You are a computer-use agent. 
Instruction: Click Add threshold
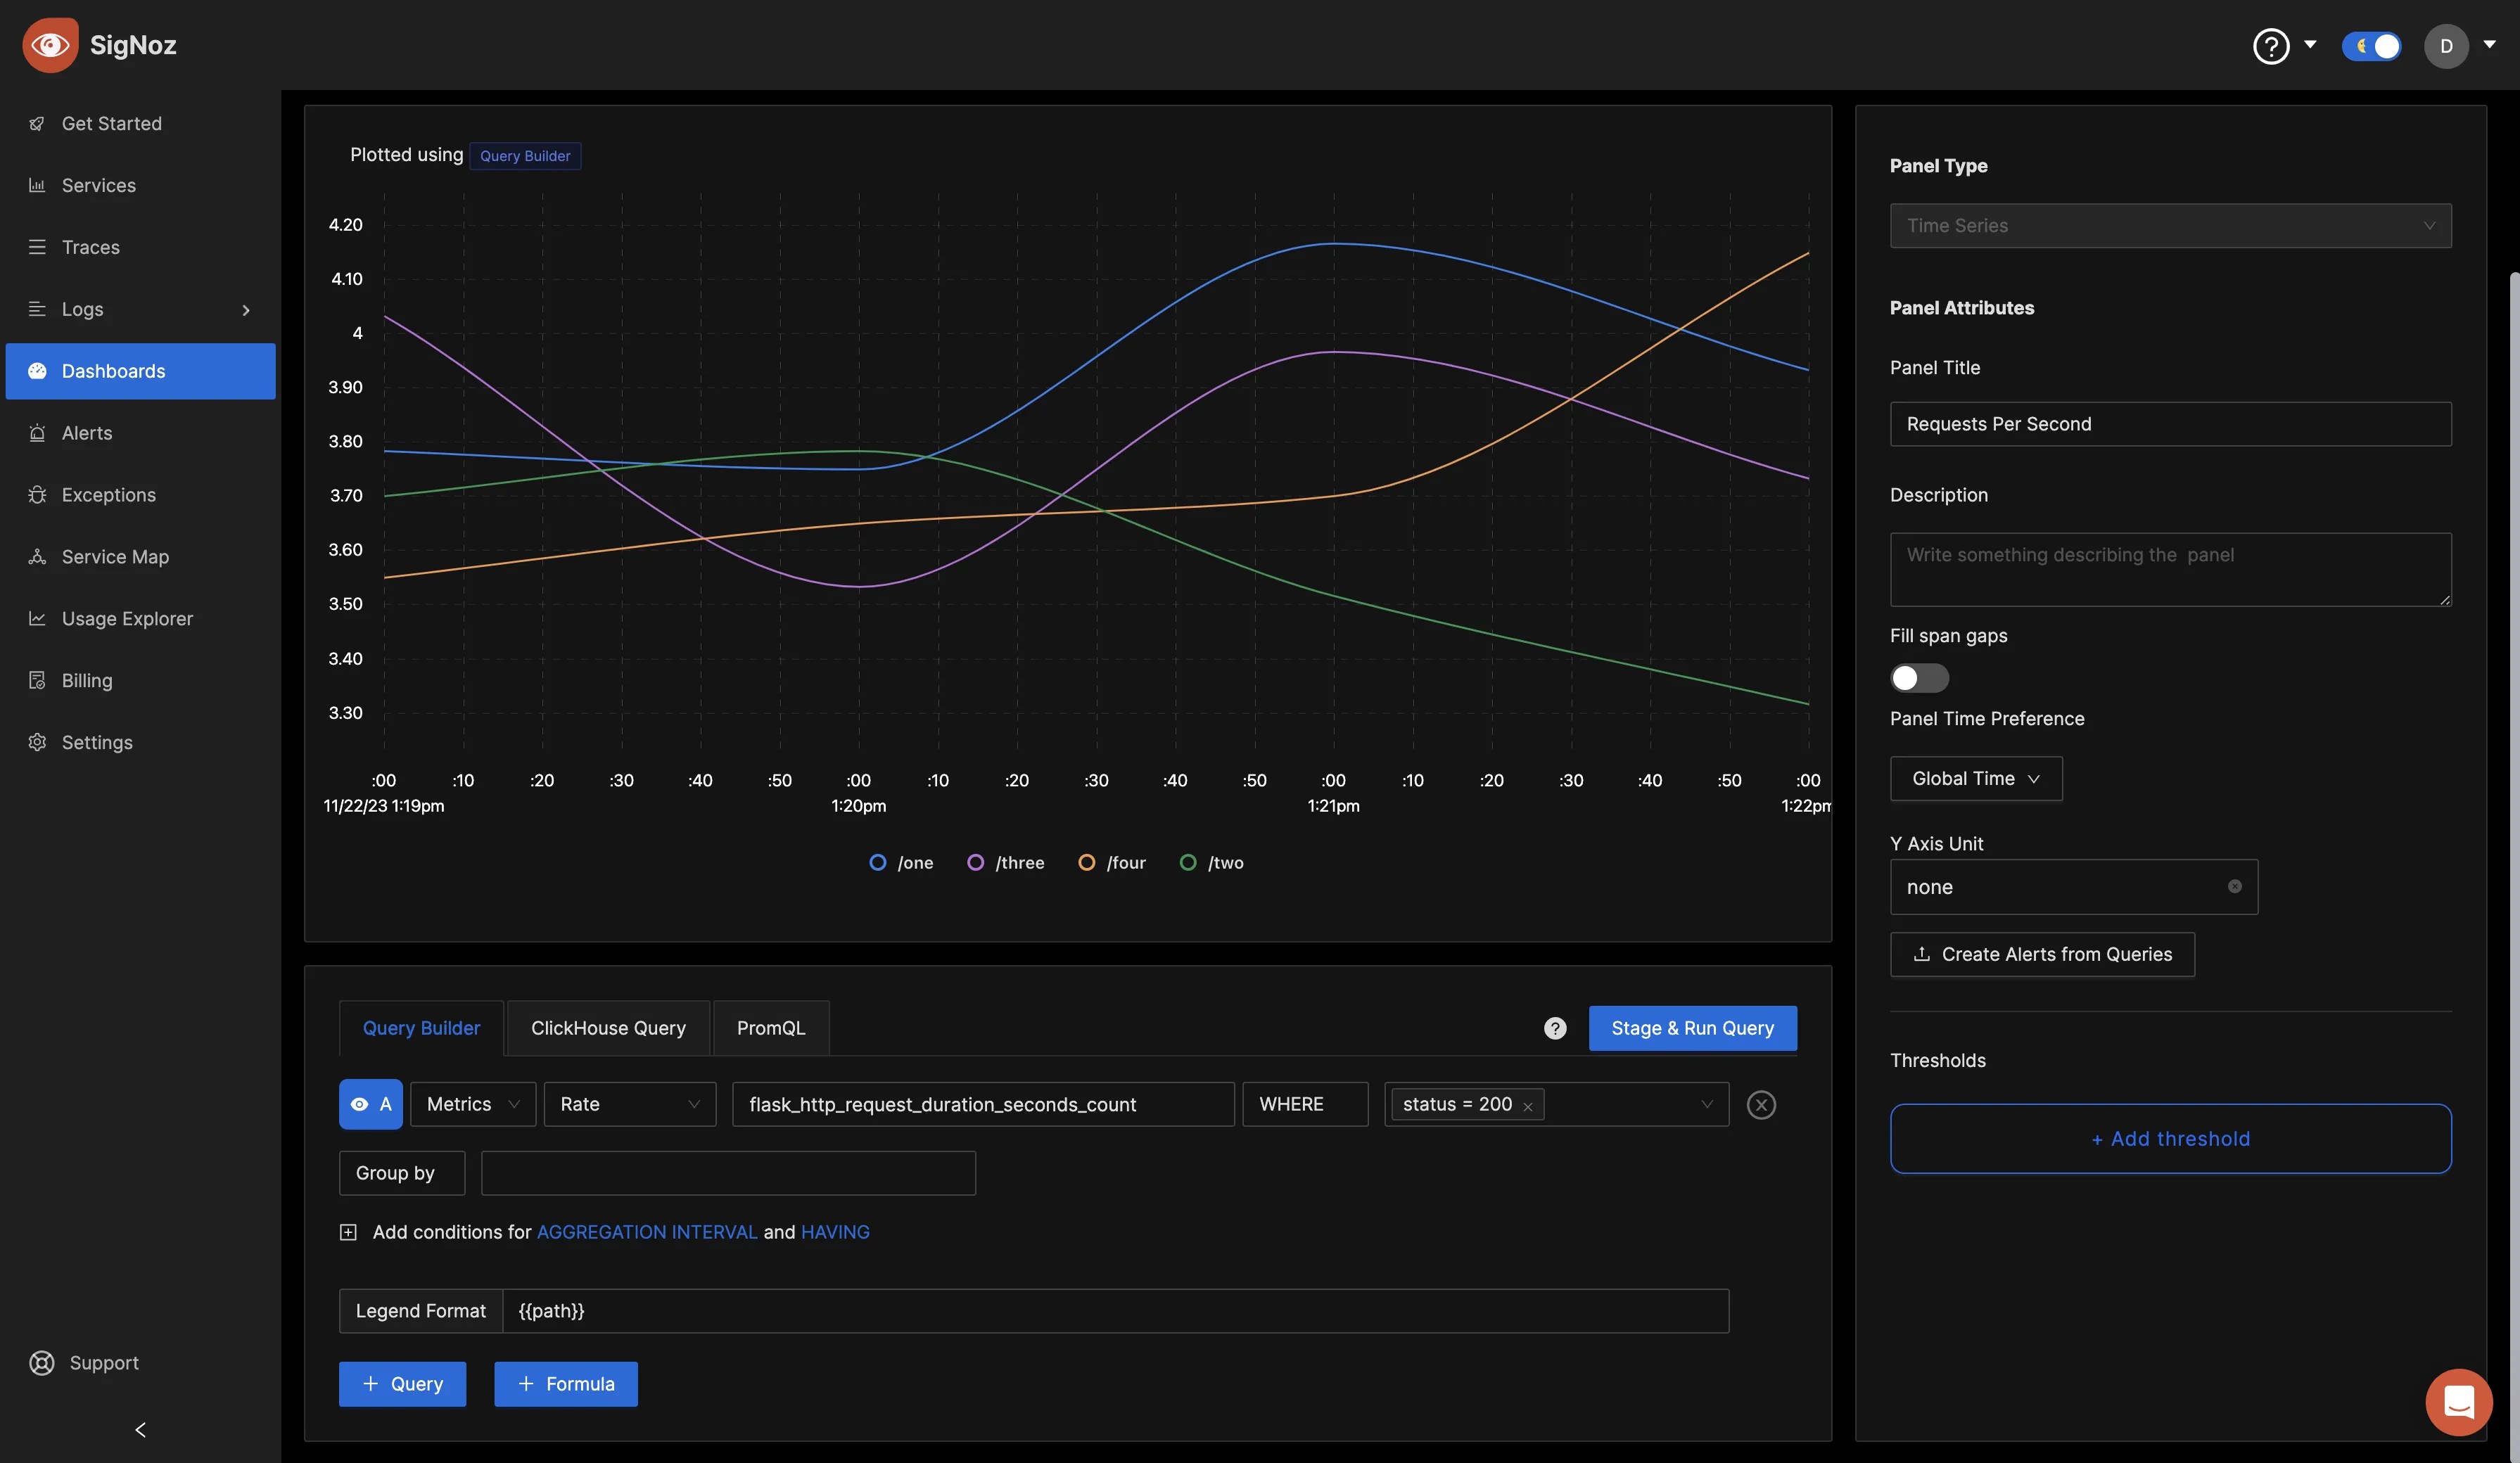[x=2170, y=1138]
